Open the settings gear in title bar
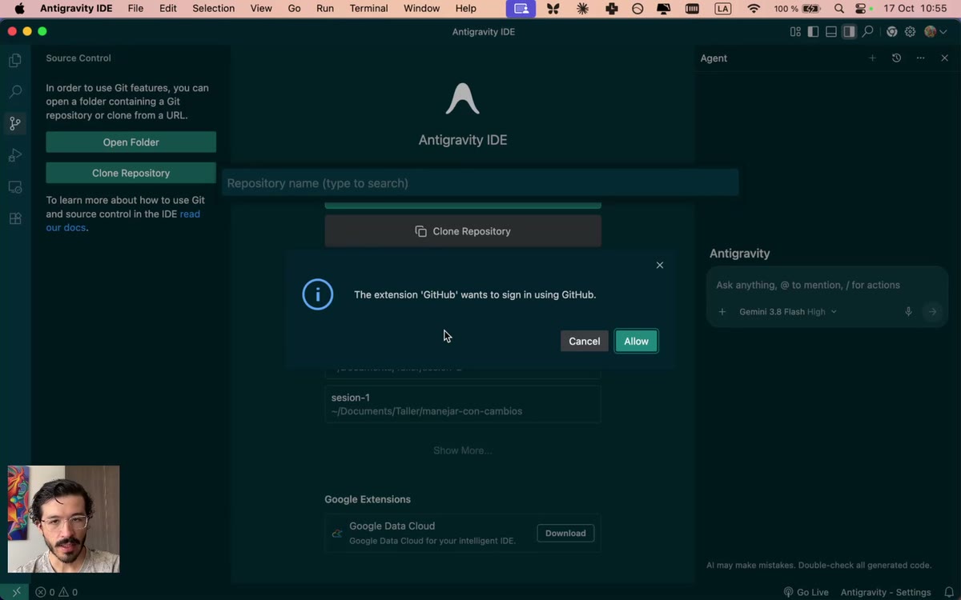Viewport: 961px width, 600px height. click(911, 32)
